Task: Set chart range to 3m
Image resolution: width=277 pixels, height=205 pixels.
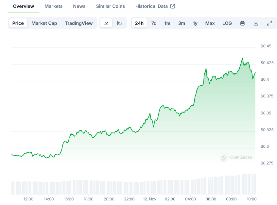Action: [182, 23]
